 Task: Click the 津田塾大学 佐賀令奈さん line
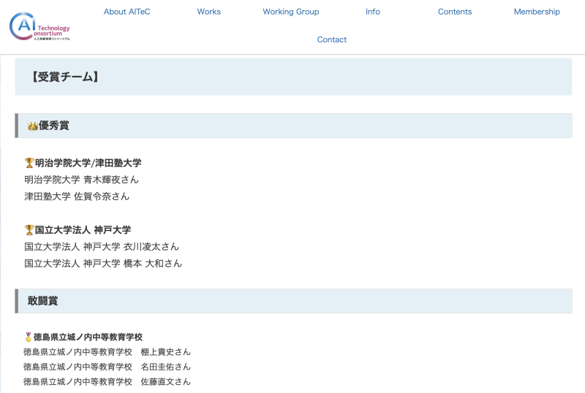tap(76, 196)
